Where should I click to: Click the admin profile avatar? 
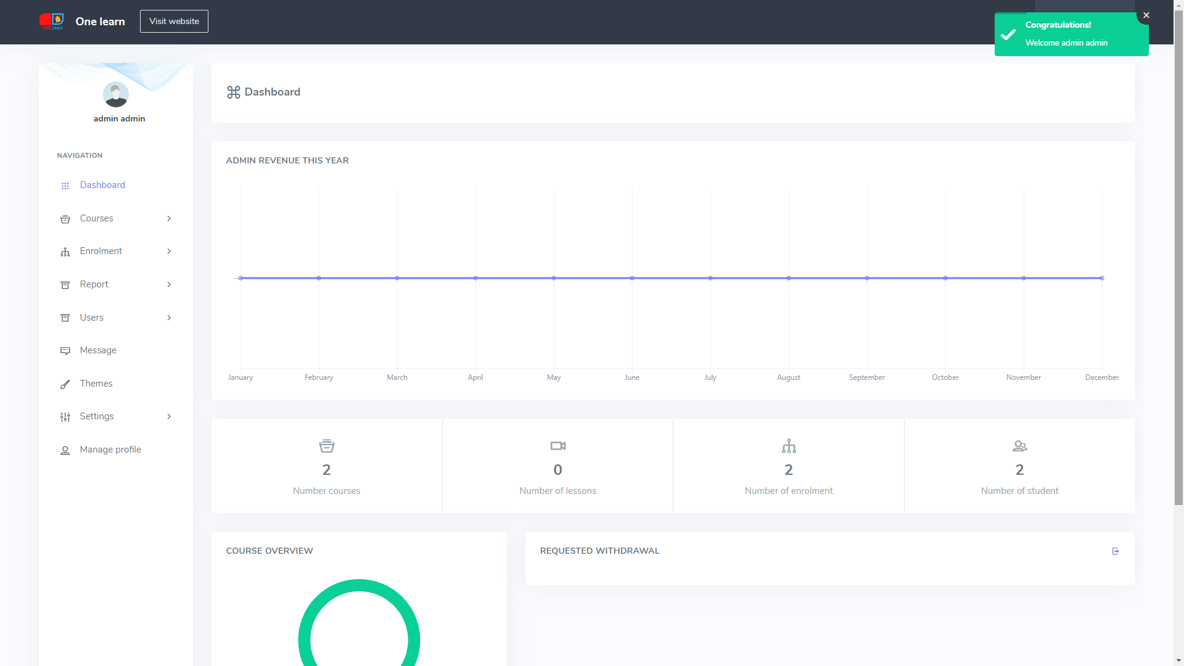click(115, 94)
